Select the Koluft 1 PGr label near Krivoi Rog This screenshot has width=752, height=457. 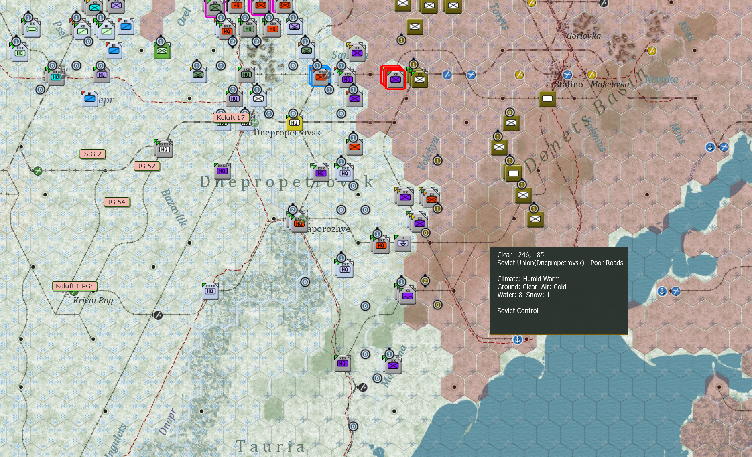click(74, 286)
